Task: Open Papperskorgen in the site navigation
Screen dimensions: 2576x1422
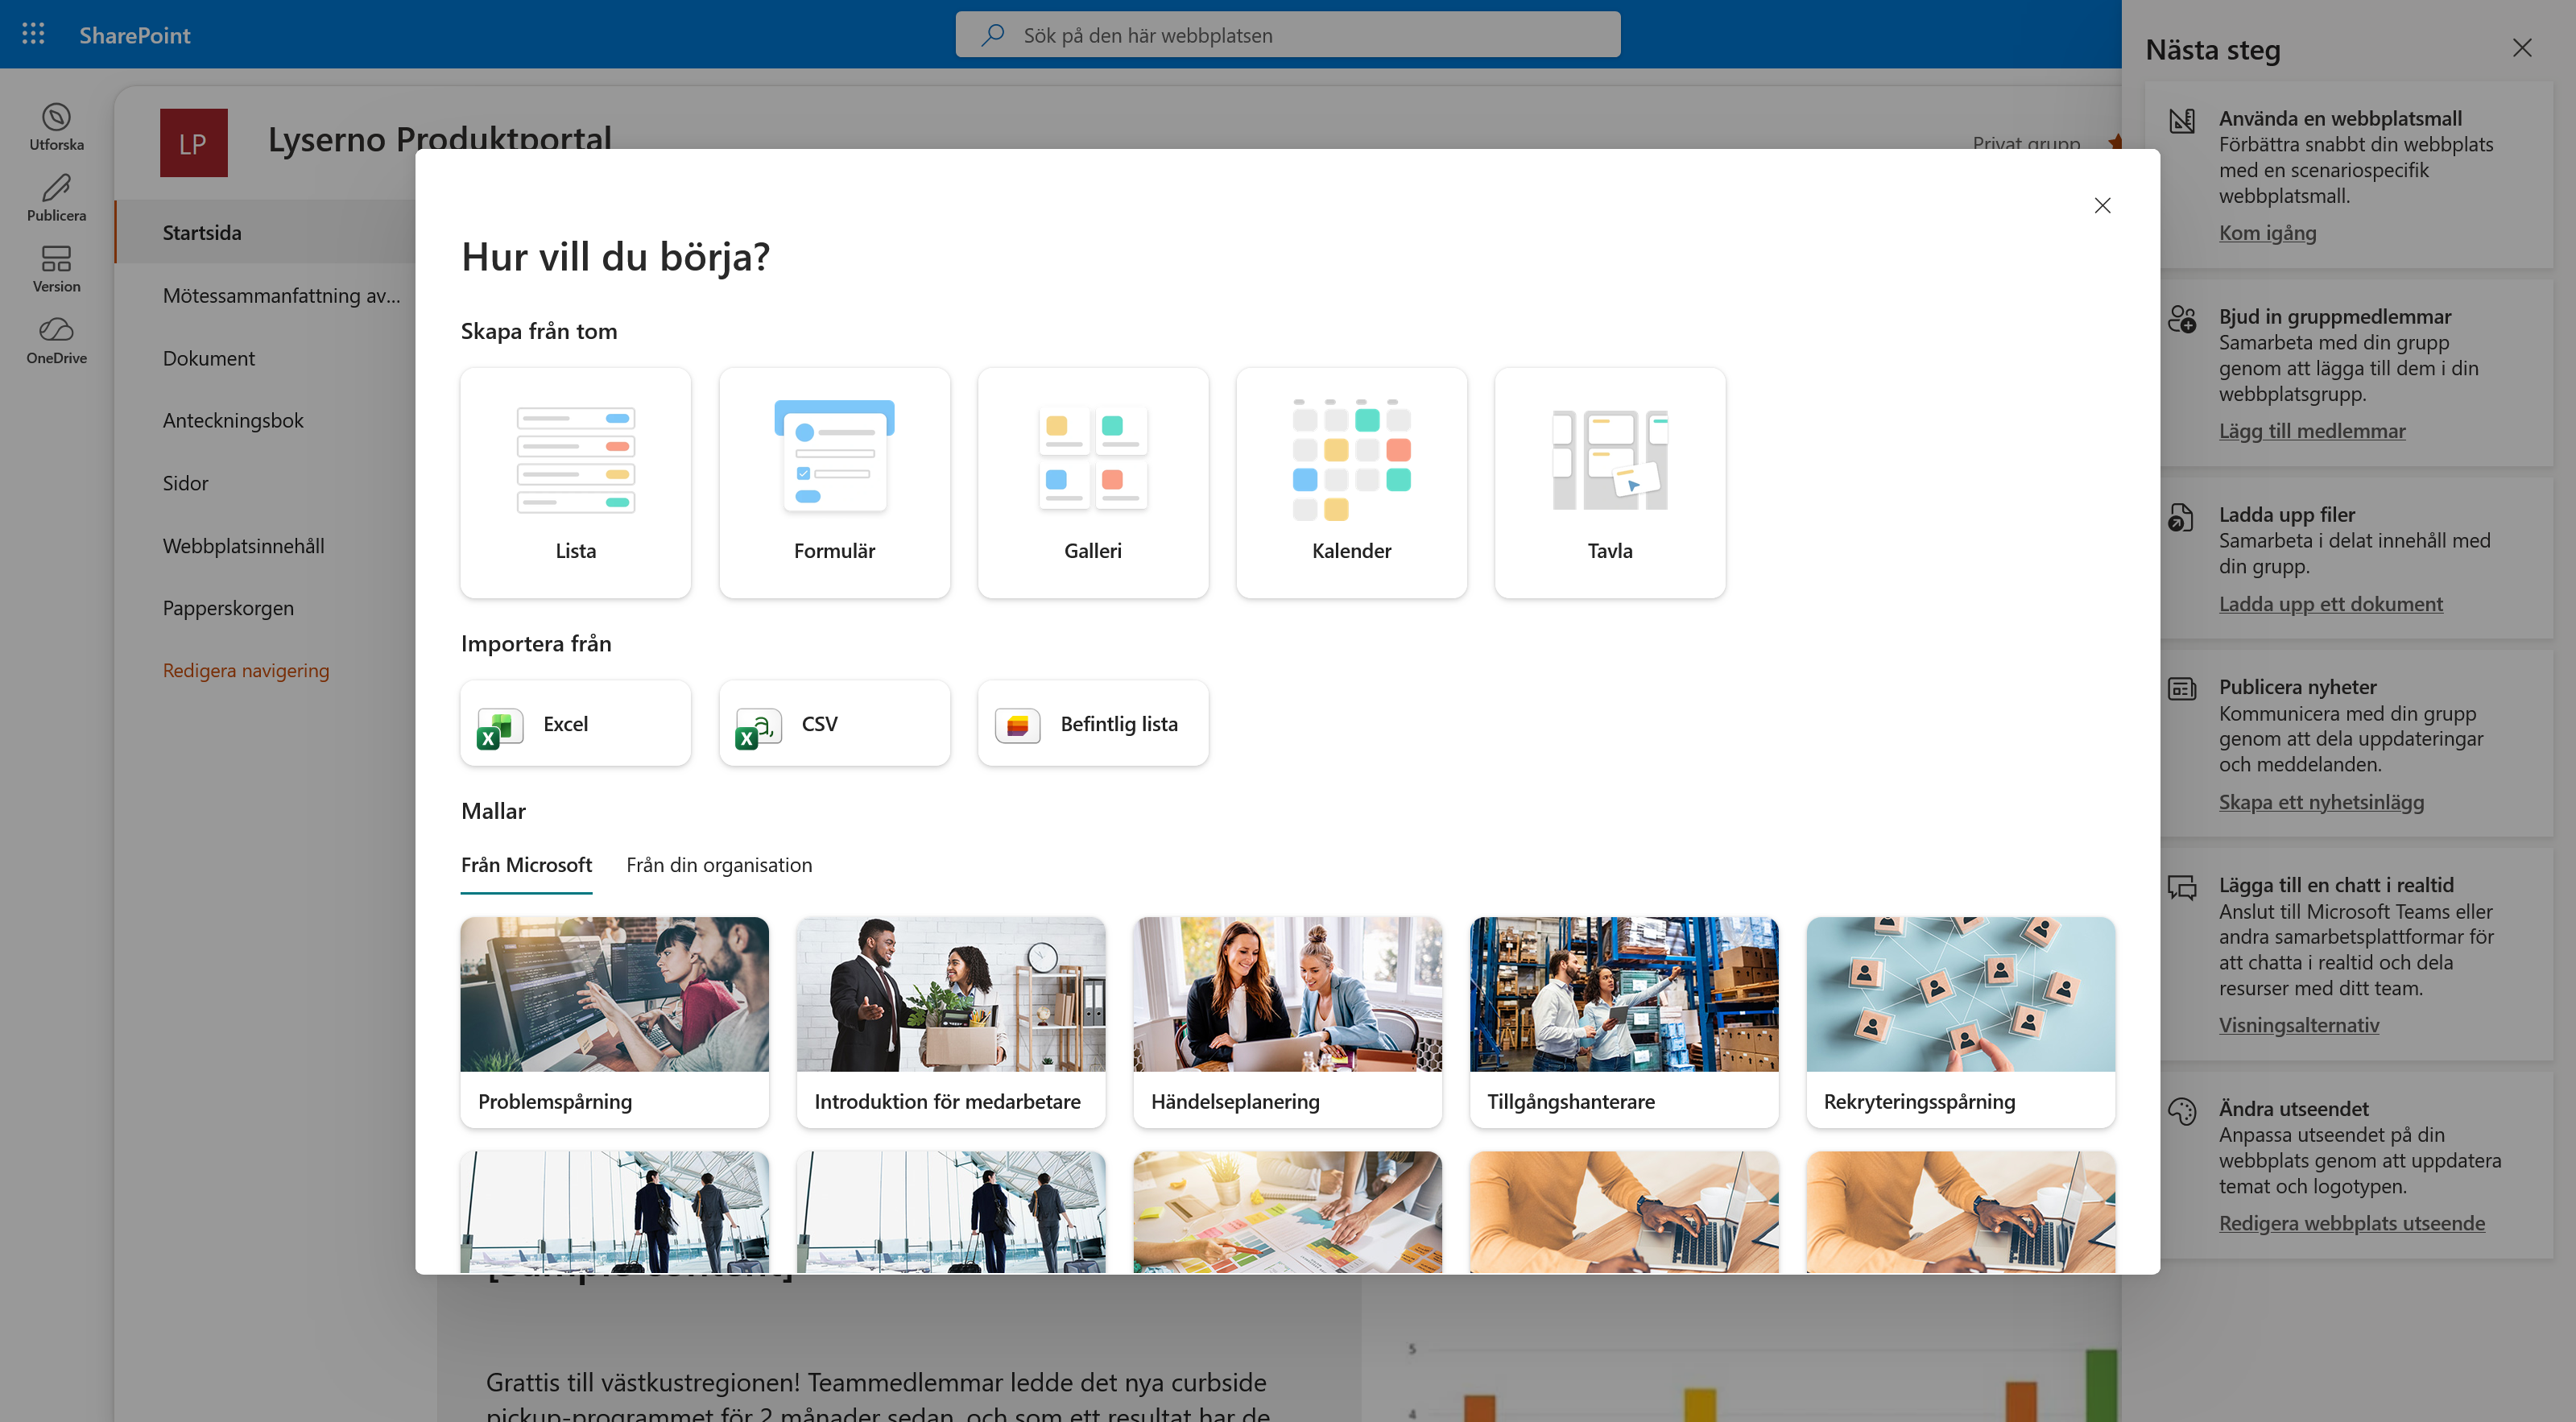Action: pos(228,608)
